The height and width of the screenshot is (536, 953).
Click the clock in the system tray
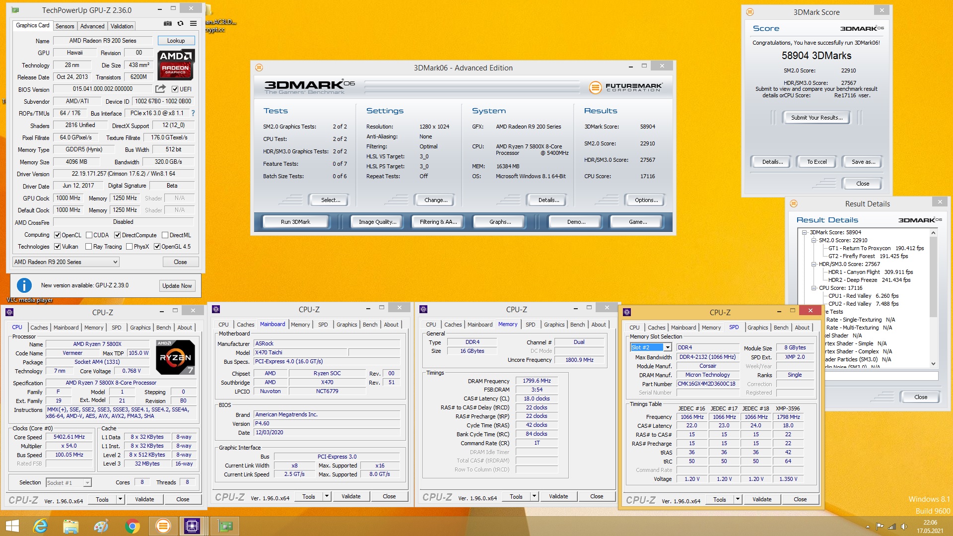(x=930, y=527)
